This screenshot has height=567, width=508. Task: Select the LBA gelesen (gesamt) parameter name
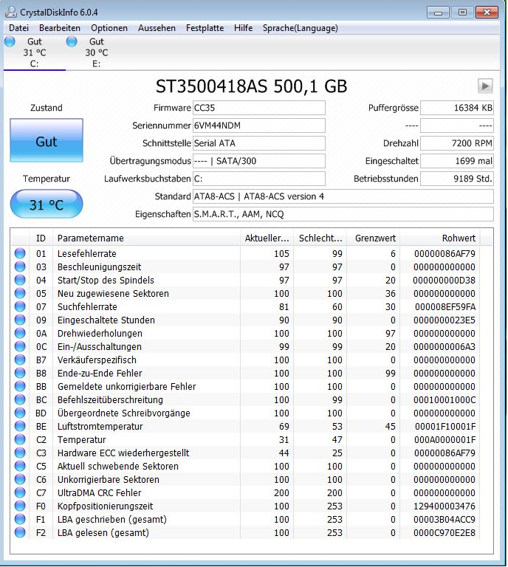pos(103,532)
